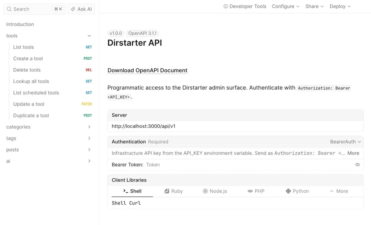Click Download OpenAPI Document link
This screenshot has height=225, width=371.
click(147, 71)
